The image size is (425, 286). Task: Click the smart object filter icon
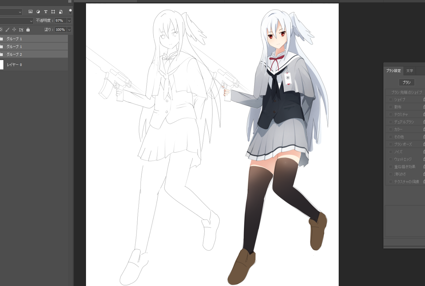click(x=61, y=12)
